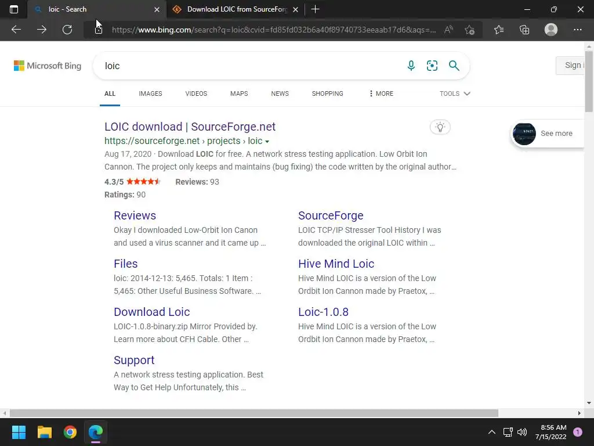Close the loic - Search tab
The height and width of the screenshot is (446, 594).
point(157,9)
